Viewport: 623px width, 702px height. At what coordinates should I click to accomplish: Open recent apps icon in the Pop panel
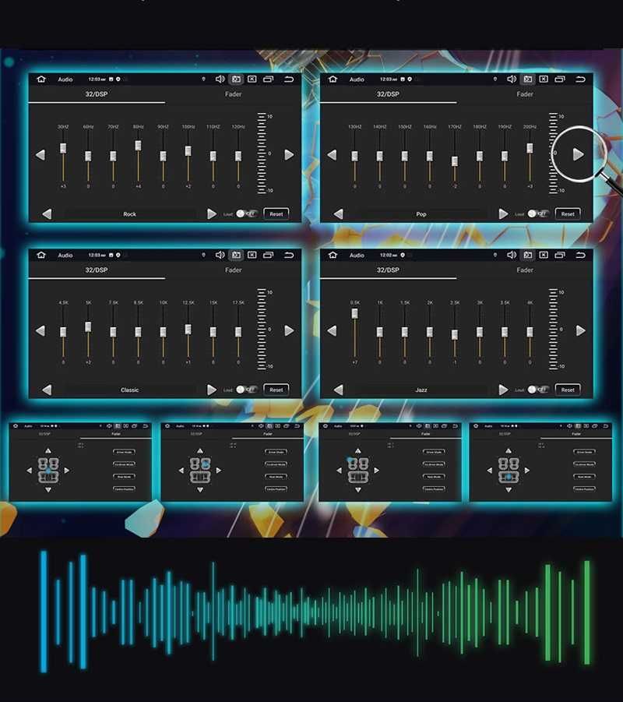click(560, 79)
